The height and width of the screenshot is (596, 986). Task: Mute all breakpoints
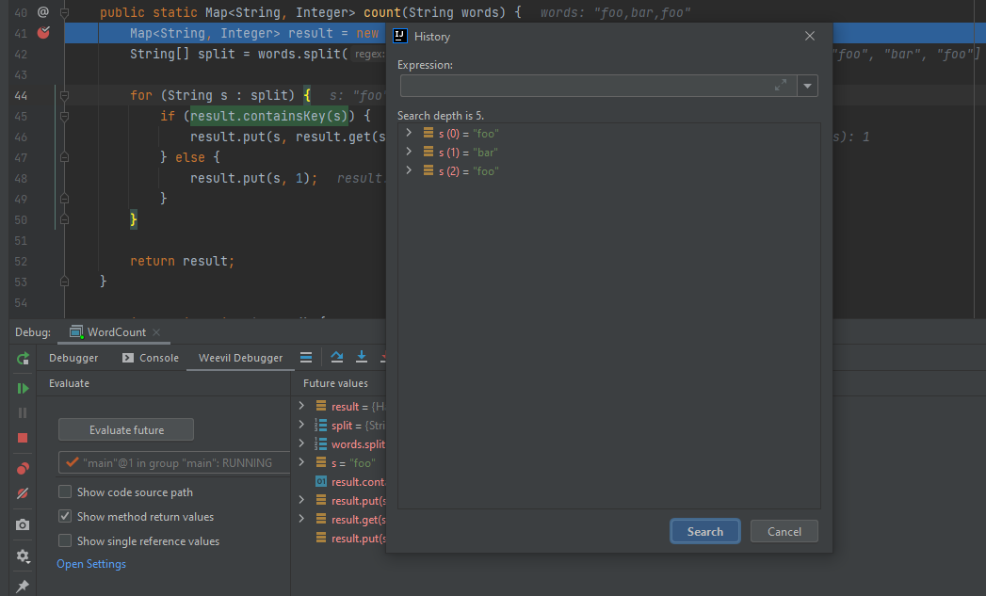[23, 493]
